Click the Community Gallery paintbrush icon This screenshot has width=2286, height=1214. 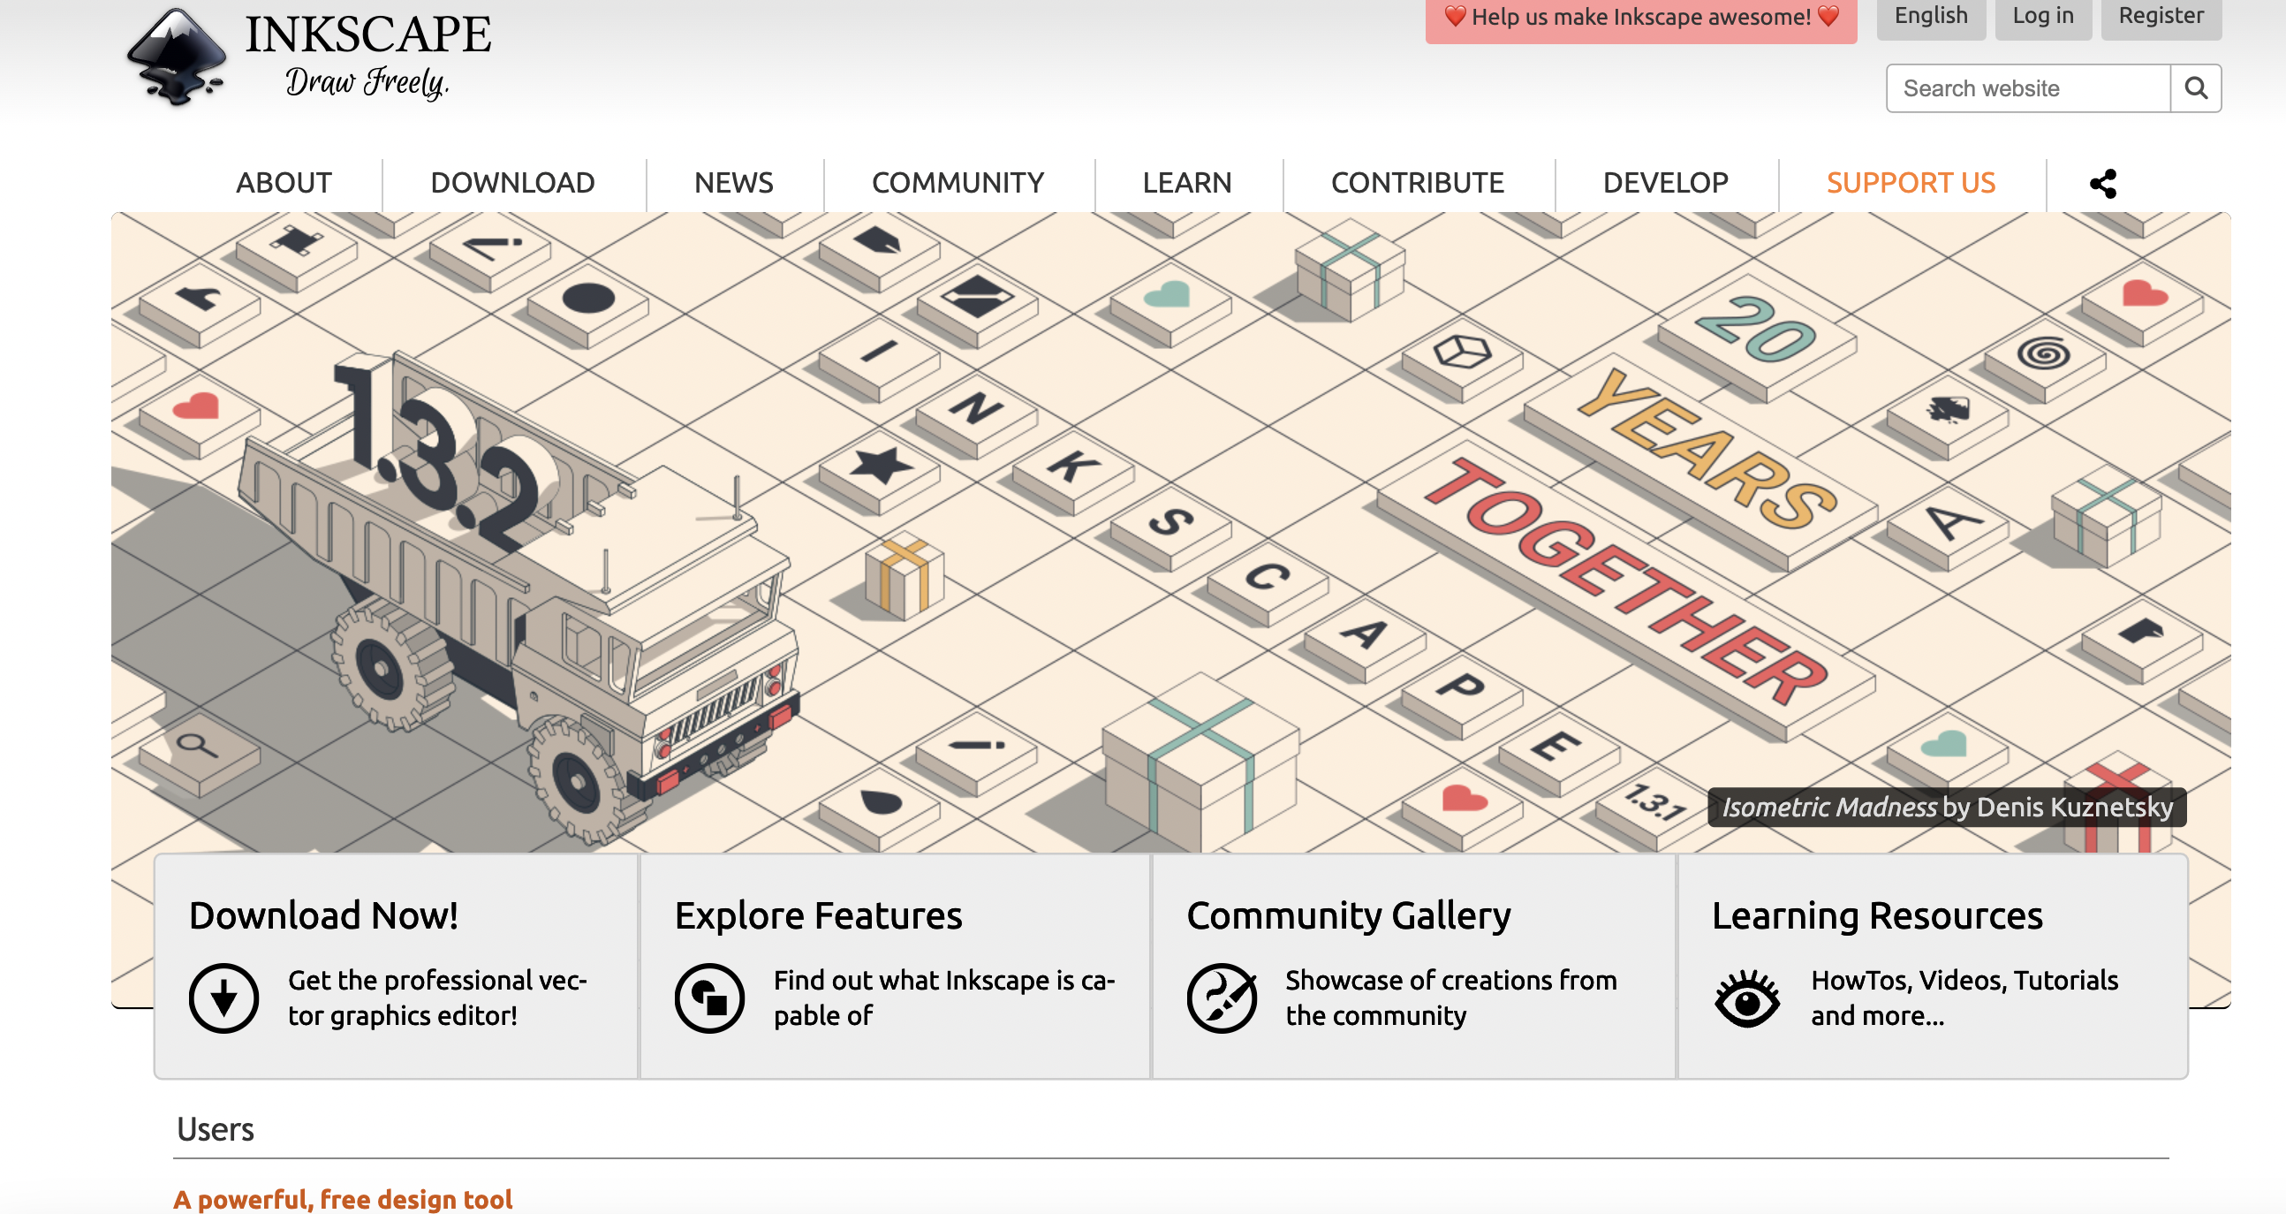click(x=1221, y=998)
